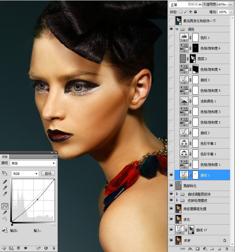The height and width of the screenshot is (252, 235).
Task: Select the 色彩平衡 1 layer
Action: click(x=202, y=154)
